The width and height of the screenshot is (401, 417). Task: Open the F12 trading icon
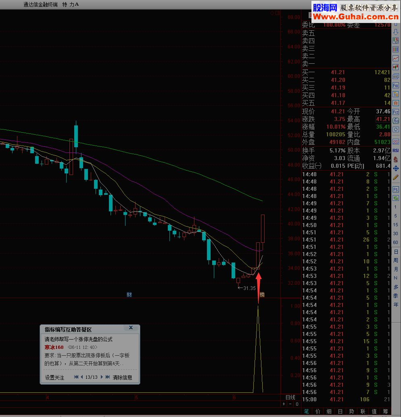point(396,112)
